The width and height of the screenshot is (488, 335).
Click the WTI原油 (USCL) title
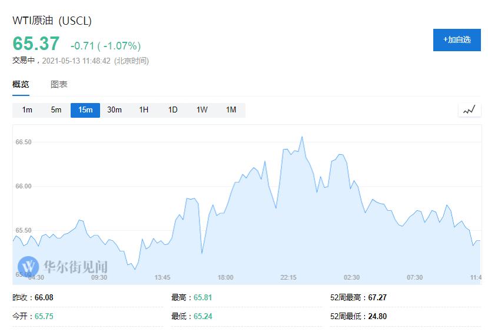click(52, 21)
